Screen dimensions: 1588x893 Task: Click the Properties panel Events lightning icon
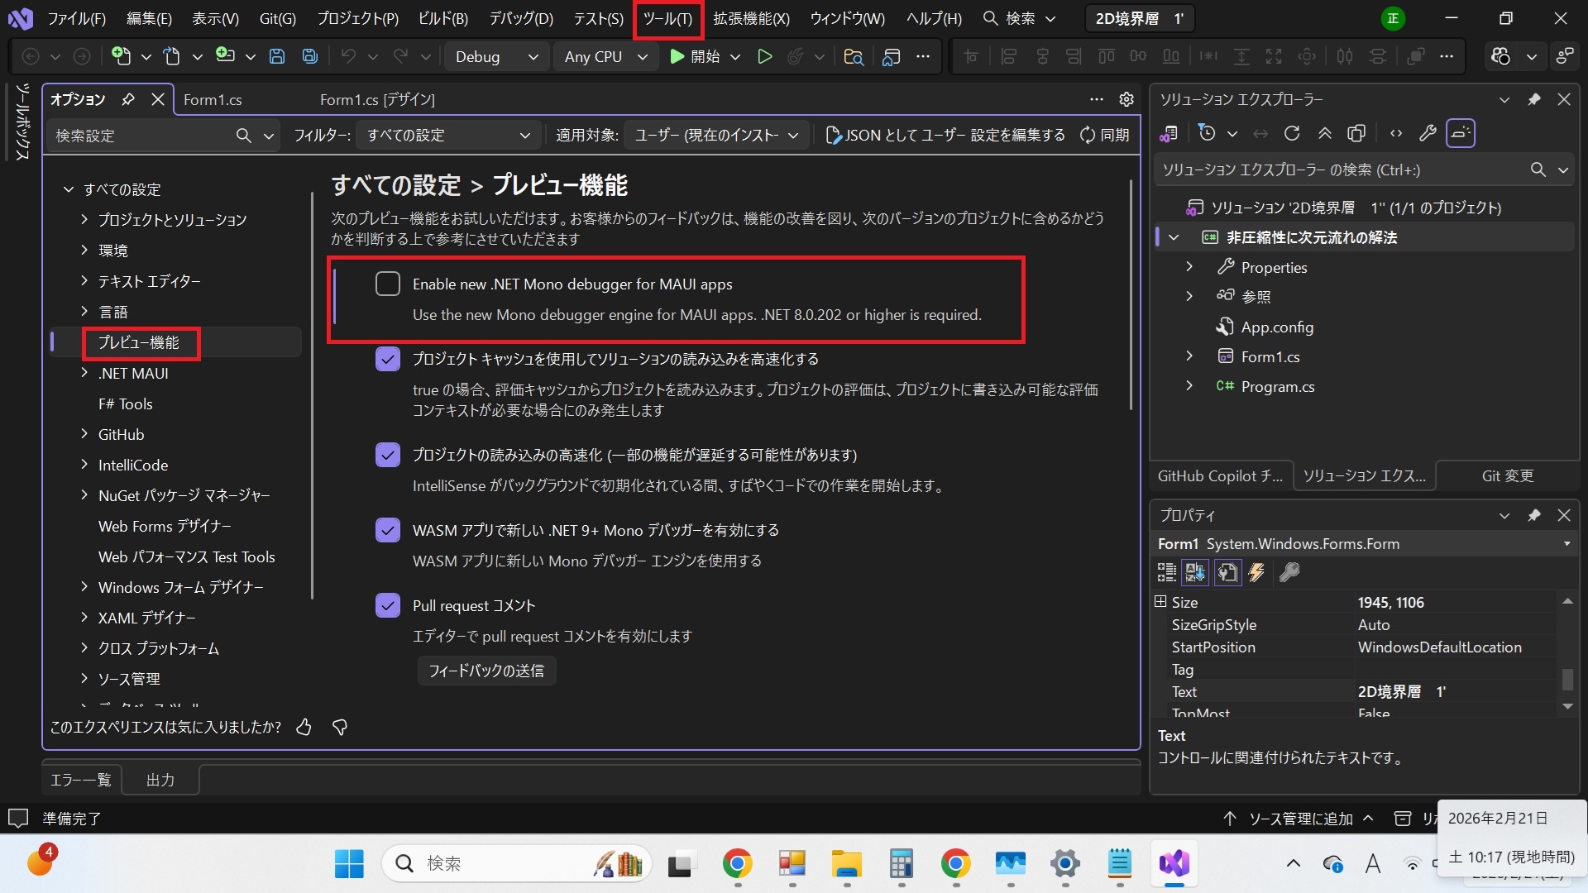point(1256,572)
